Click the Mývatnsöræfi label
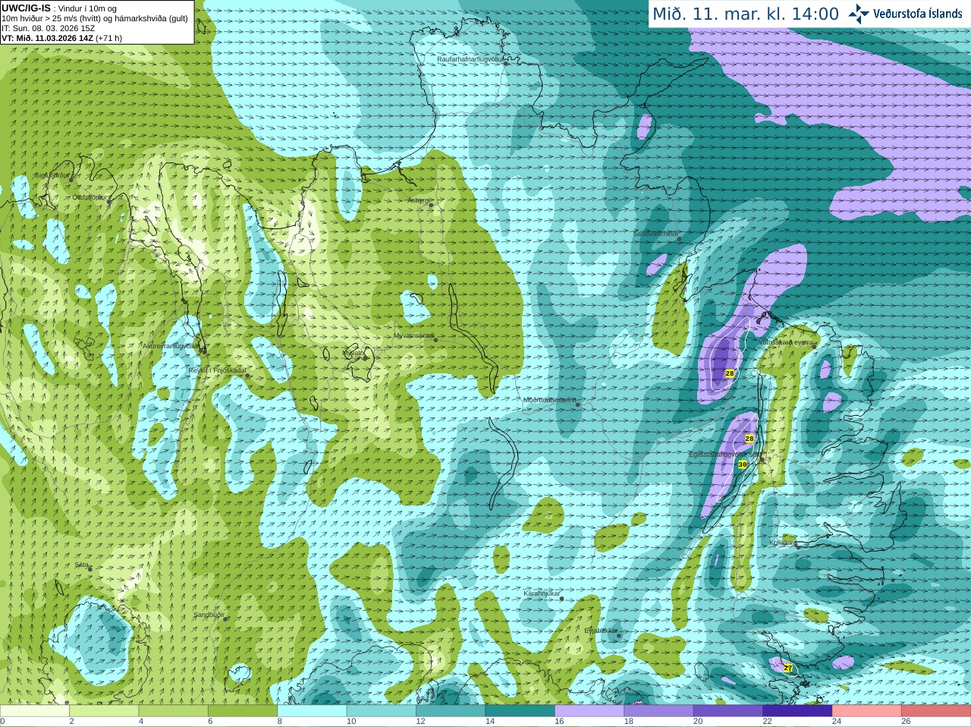971x727 pixels. coord(413,335)
